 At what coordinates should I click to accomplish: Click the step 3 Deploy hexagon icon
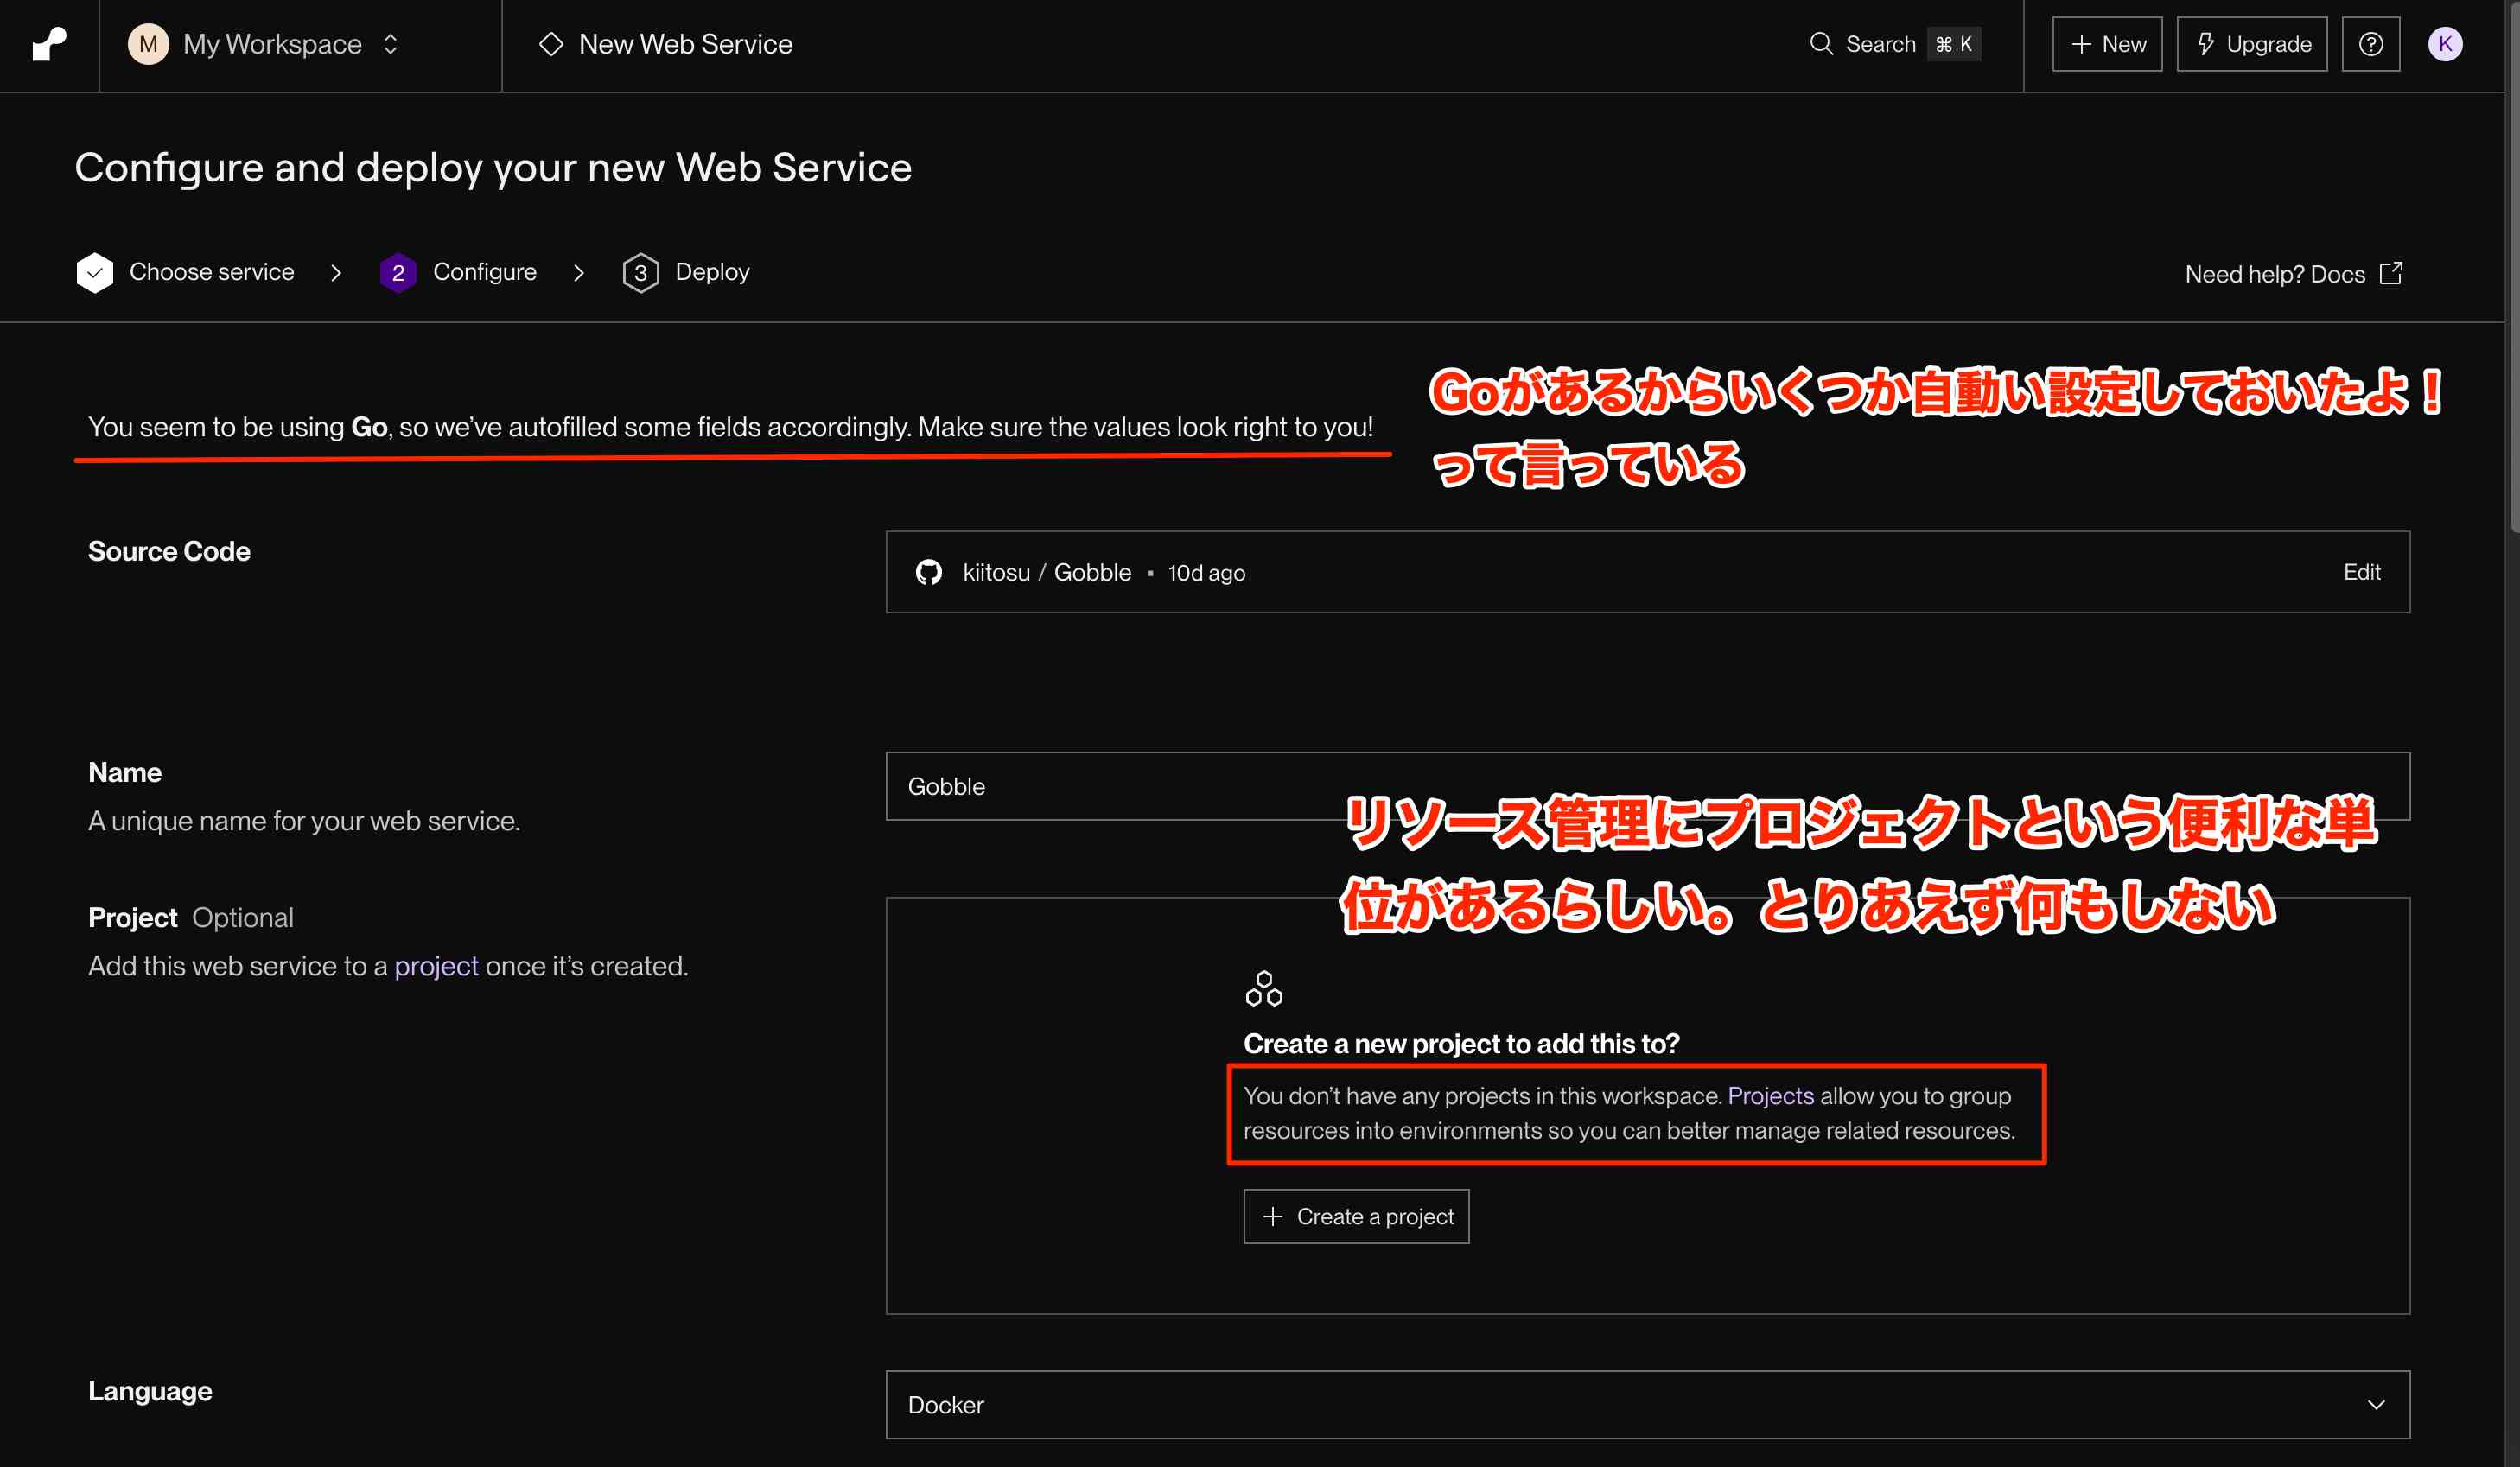pyautogui.click(x=640, y=272)
